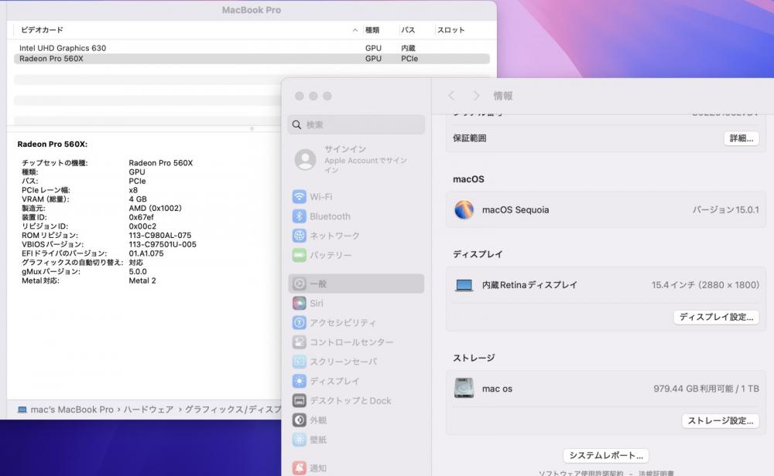Viewport: 774px width, 476px height.
Task: Select スクリーンセーバ in sidebar
Action: [343, 362]
